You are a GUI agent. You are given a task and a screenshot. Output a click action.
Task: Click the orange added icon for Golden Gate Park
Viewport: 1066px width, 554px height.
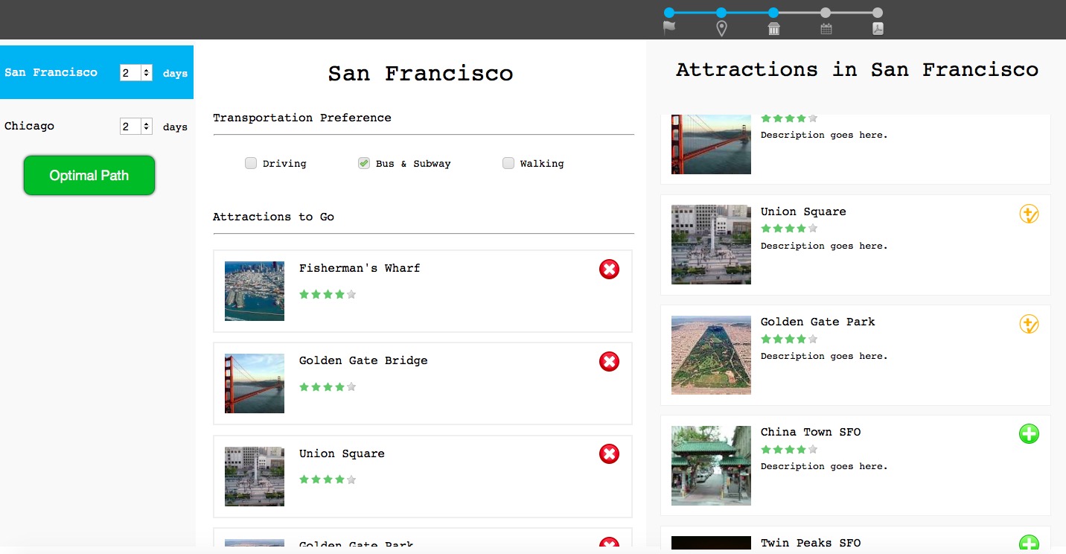tap(1029, 324)
